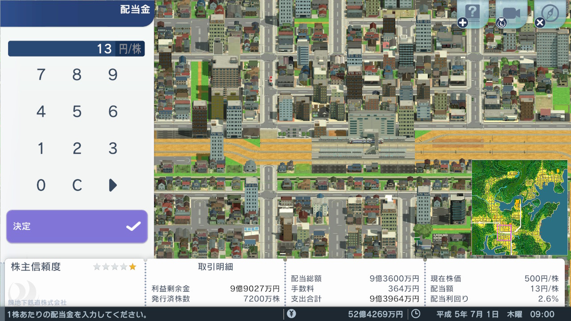Click the 13 円/株 amount display field
The height and width of the screenshot is (321, 571).
tap(76, 49)
